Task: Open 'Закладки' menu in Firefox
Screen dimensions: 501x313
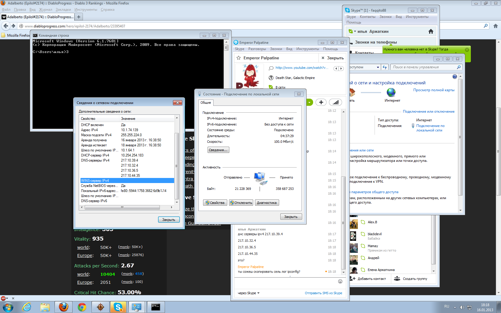Action: 63,10
